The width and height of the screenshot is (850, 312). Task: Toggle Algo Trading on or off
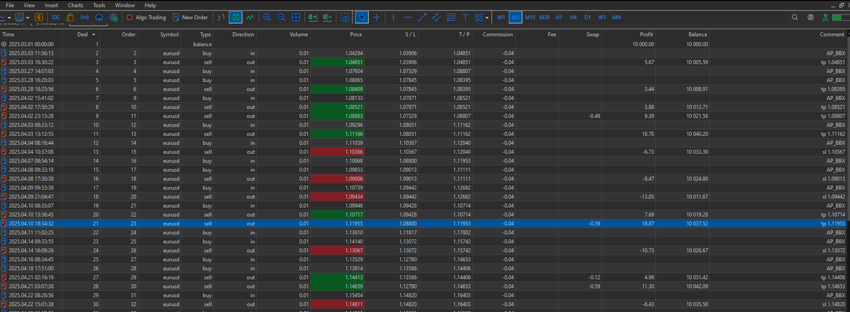147,17
